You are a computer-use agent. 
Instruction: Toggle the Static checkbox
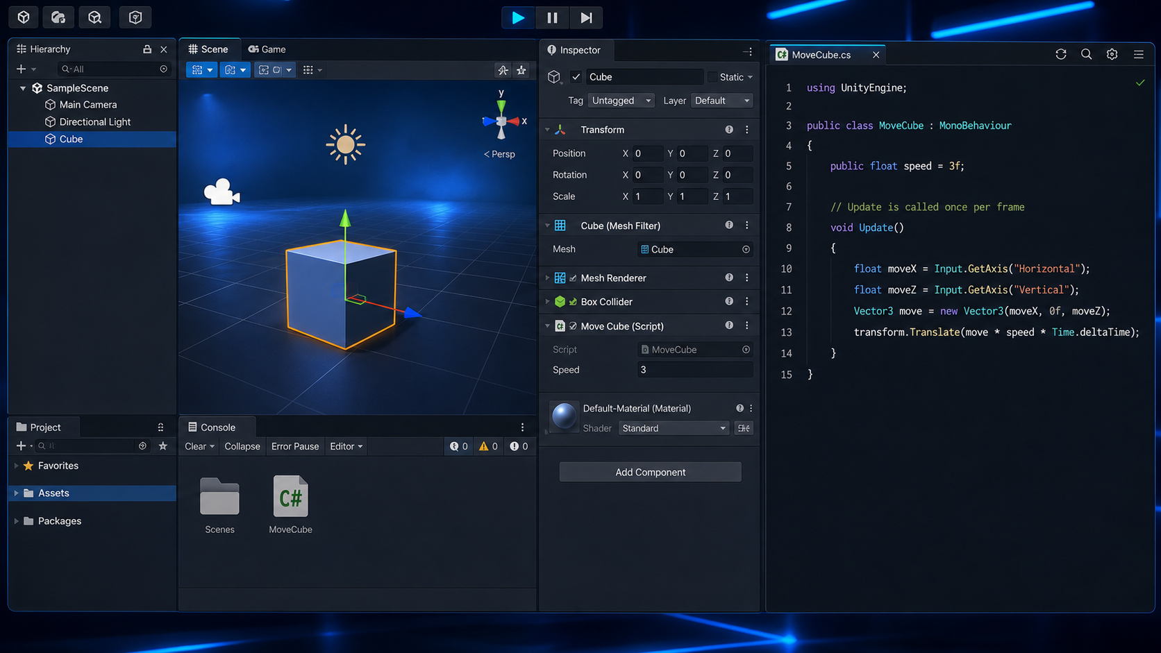[712, 77]
